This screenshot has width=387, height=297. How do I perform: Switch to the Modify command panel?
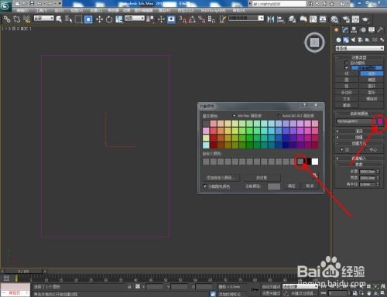(345, 30)
